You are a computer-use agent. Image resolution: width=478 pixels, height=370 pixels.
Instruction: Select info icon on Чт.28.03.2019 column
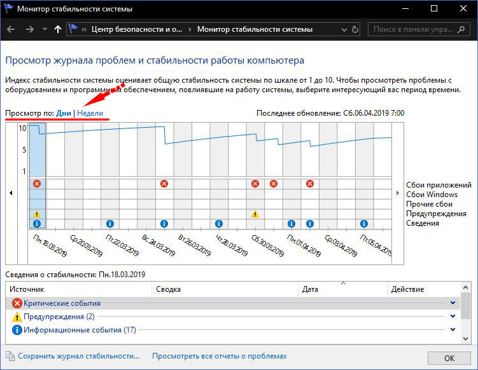[218, 224]
